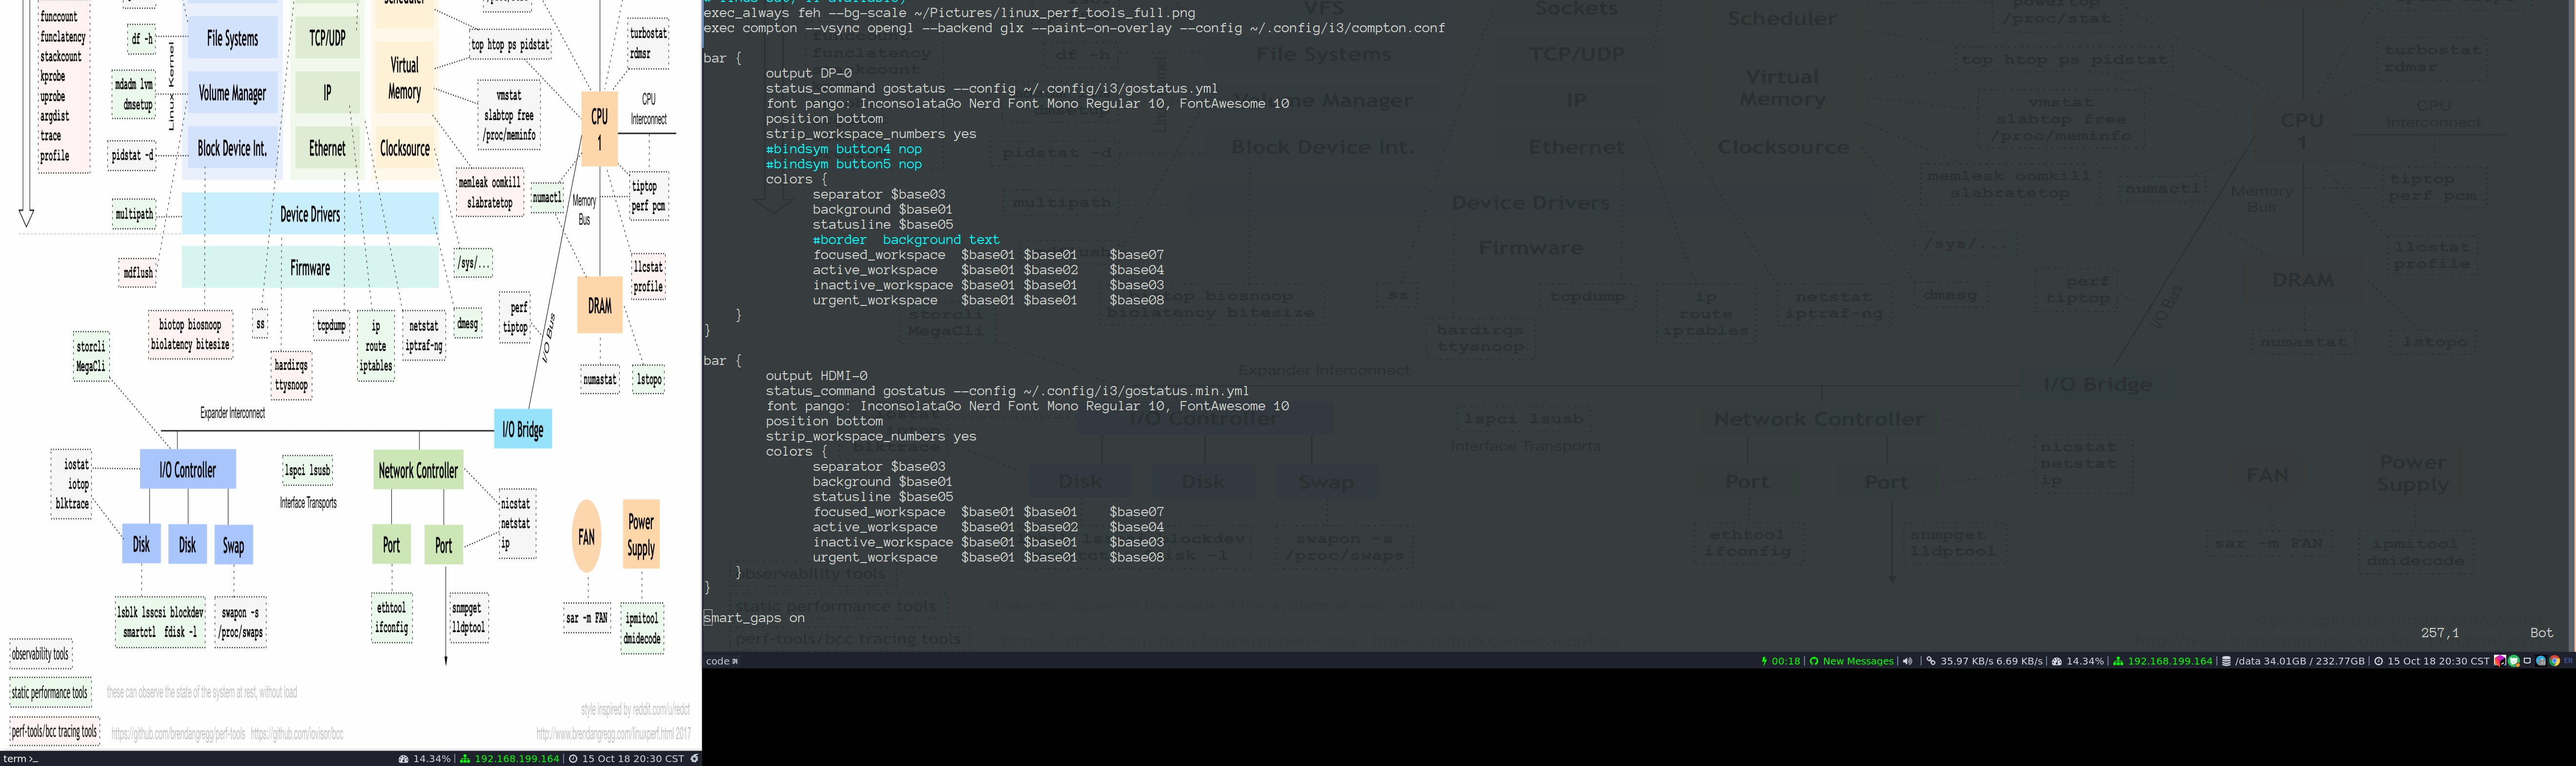2576x766 pixels.
Task: Click the clock icon on left monitor bar
Action: pos(573,759)
